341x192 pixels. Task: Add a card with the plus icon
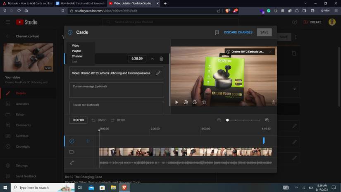[88, 141]
